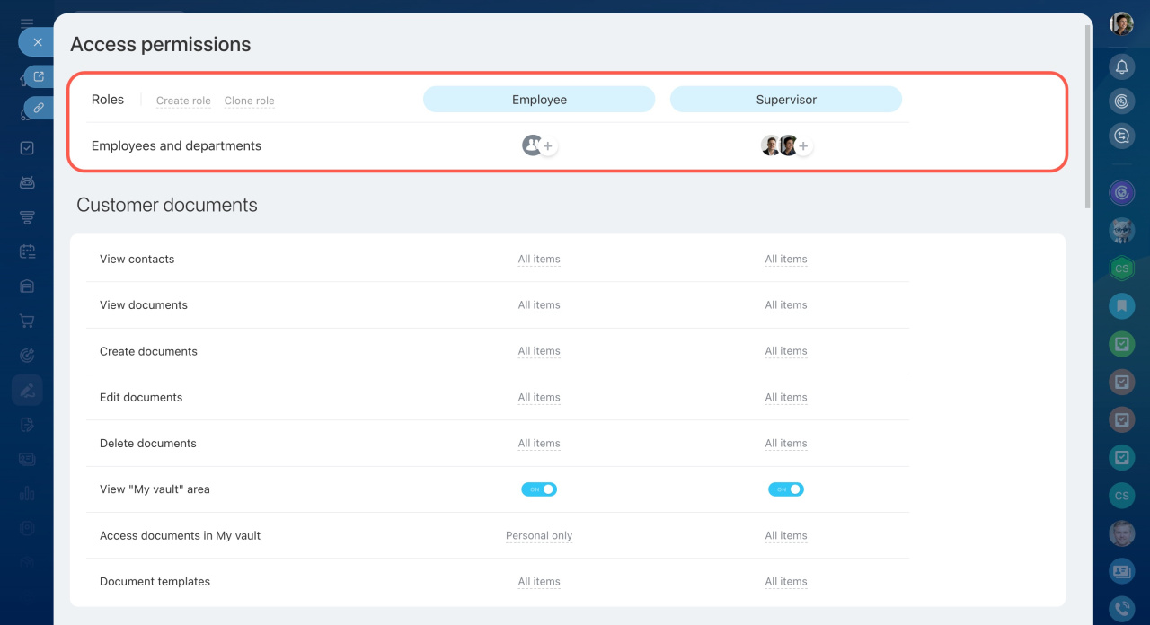Open slider in new window icon

(x=39, y=76)
